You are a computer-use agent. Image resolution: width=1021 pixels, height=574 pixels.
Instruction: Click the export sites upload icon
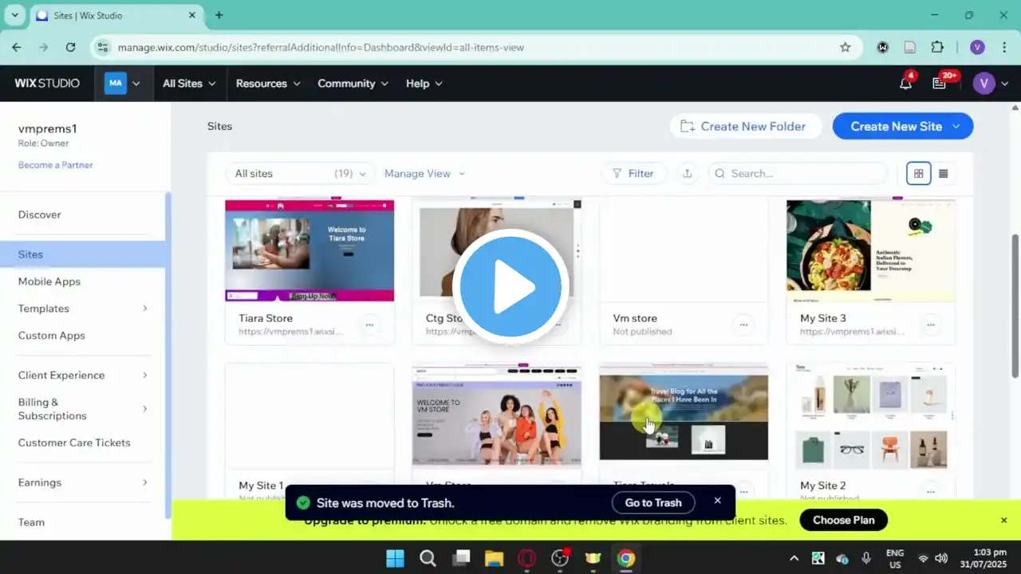687,173
